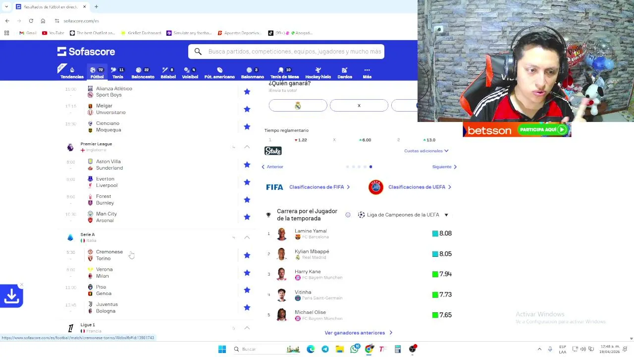The image size is (634, 357).
Task: Star the Pisa vs Genoa match
Action: point(247,290)
